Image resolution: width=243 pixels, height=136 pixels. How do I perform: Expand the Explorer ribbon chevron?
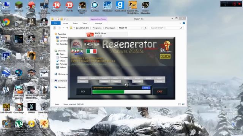pos(180,23)
